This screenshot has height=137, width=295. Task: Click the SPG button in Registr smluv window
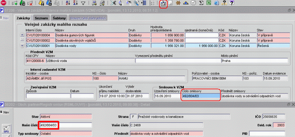[x=6, y=129]
